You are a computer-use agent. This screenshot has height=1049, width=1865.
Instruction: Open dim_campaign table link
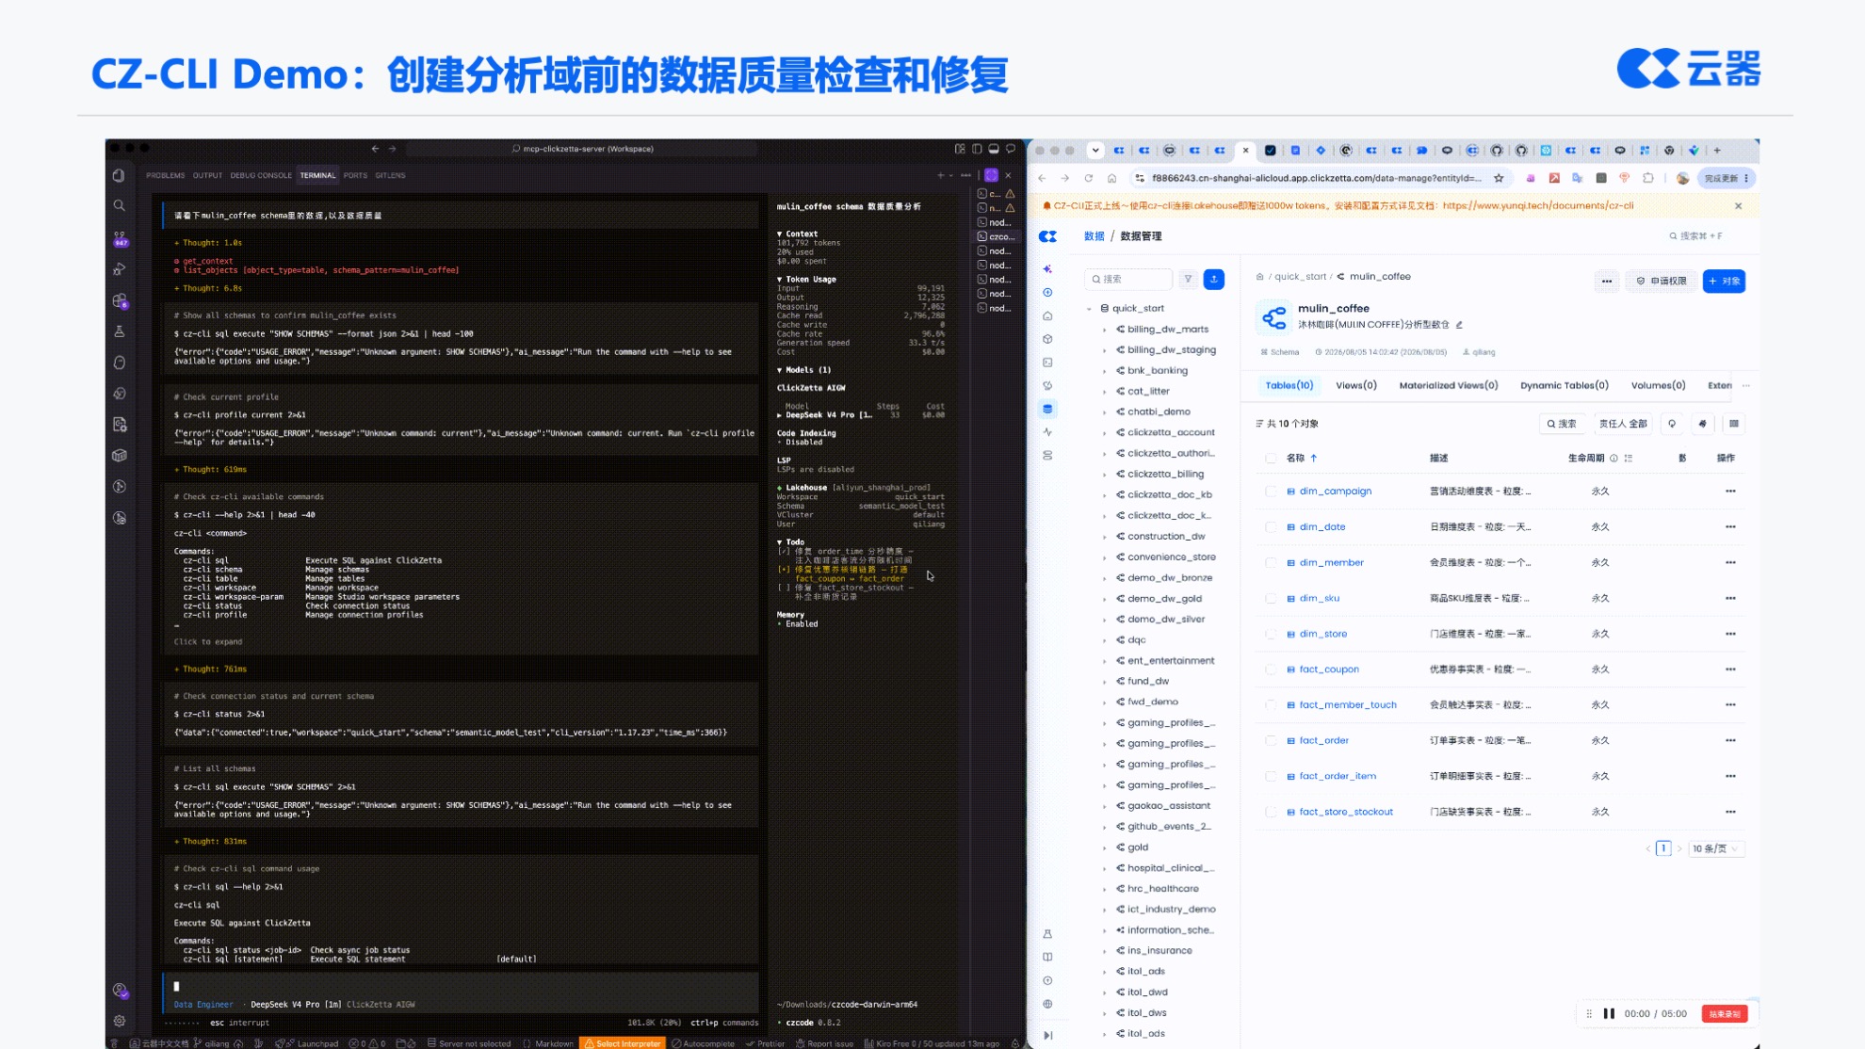(1335, 492)
